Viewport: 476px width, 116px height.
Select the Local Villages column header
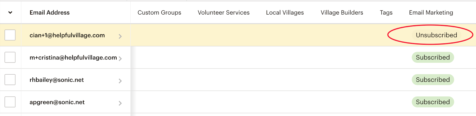(x=285, y=12)
